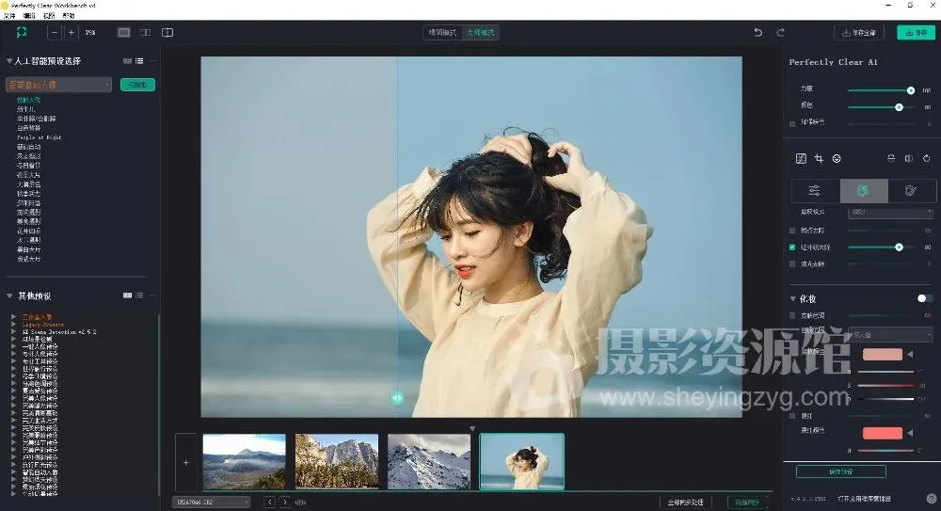941x511 pixels.
Task: Uncheck the ticked green checkbox with slider at 80
Action: coord(792,248)
